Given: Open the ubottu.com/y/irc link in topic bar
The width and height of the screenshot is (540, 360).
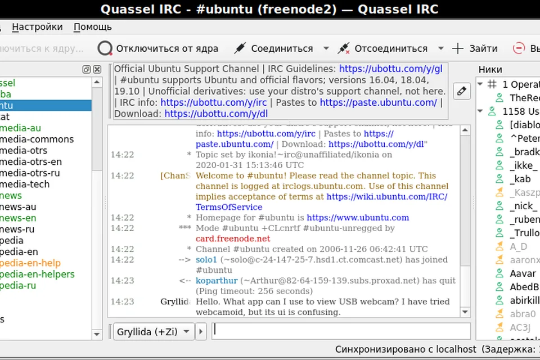Looking at the screenshot, I should [x=214, y=103].
